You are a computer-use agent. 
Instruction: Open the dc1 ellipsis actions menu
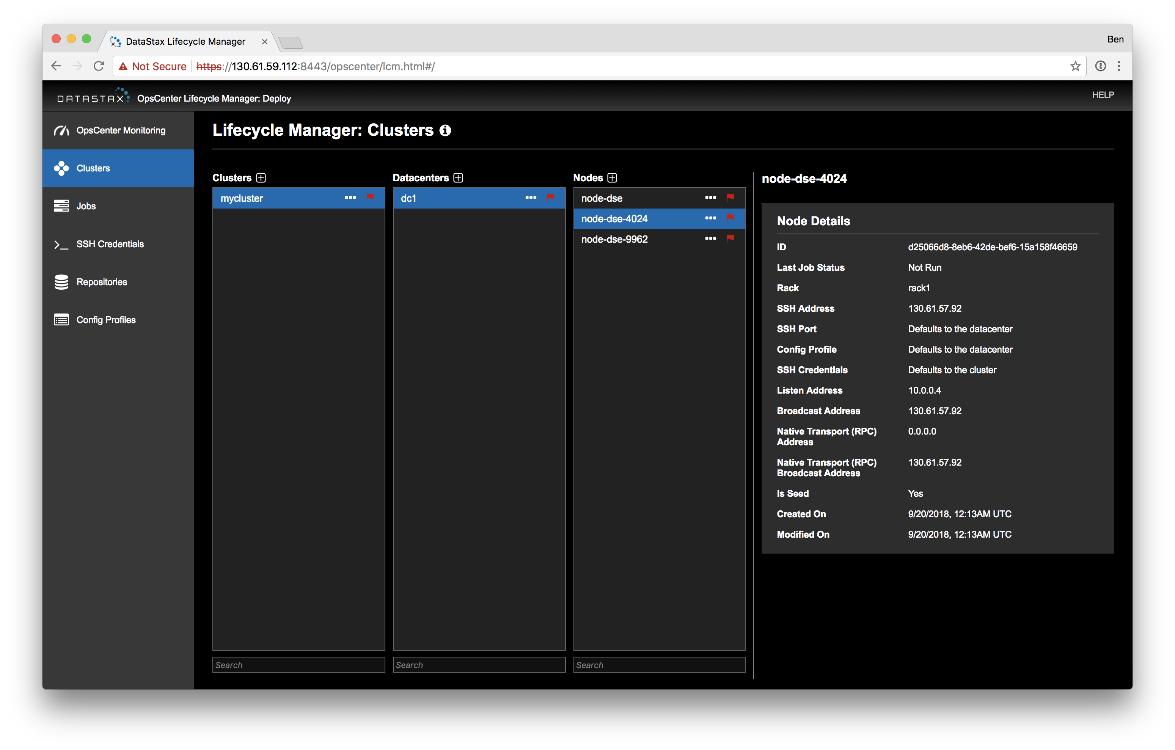(531, 198)
